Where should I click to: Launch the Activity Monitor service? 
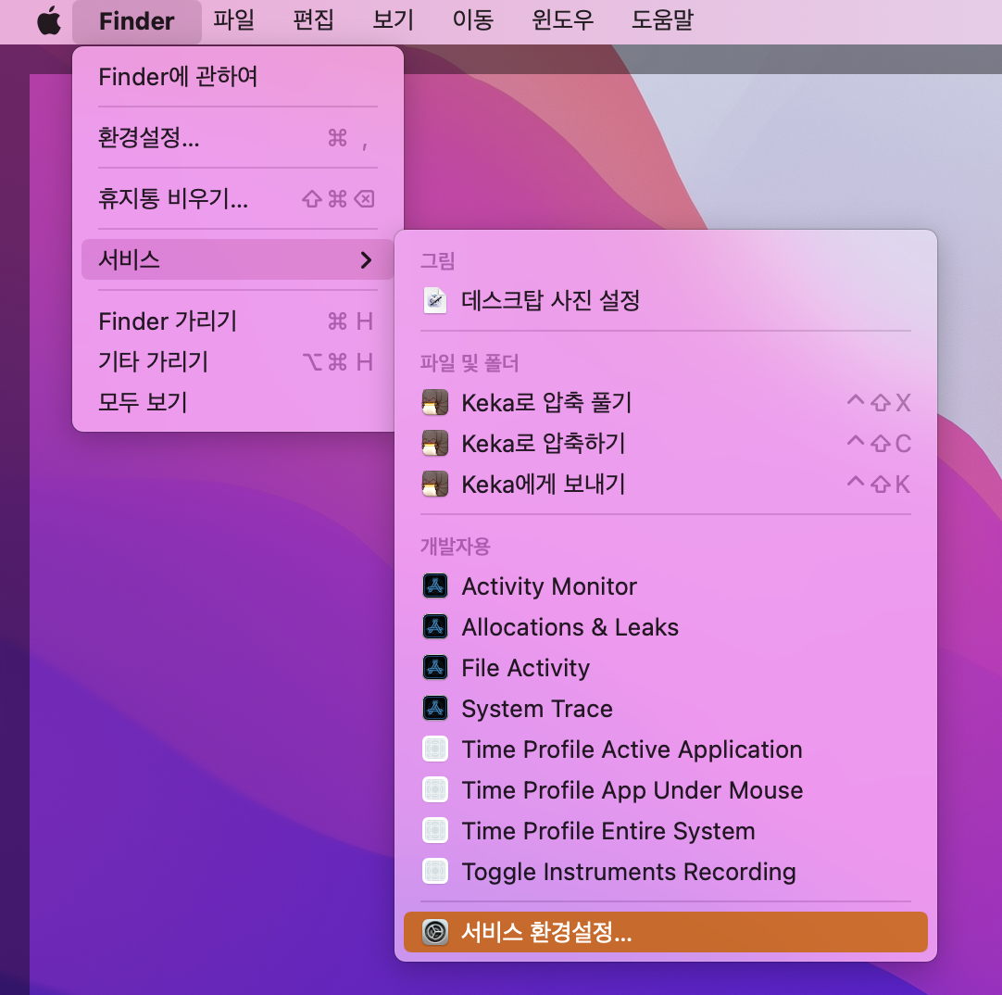point(665,586)
